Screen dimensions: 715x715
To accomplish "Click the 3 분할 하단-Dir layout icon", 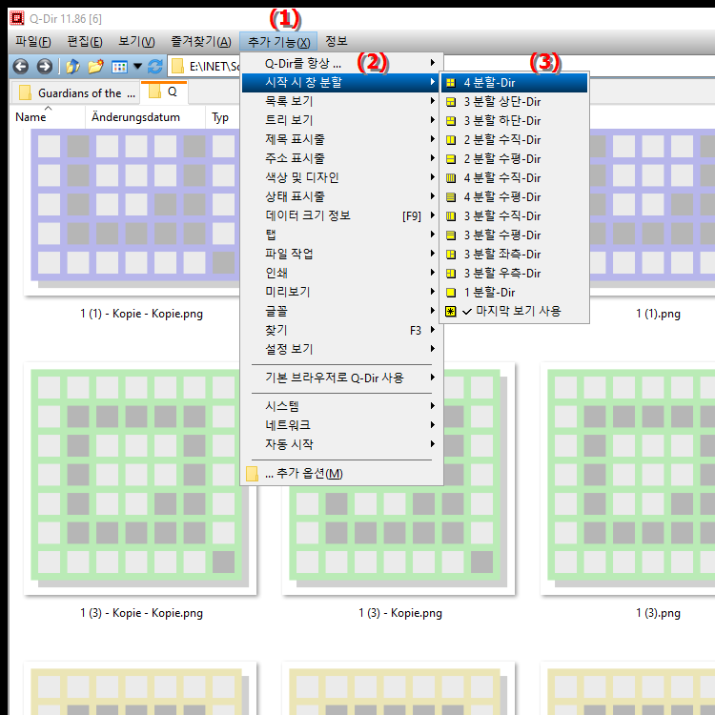I will coord(451,121).
